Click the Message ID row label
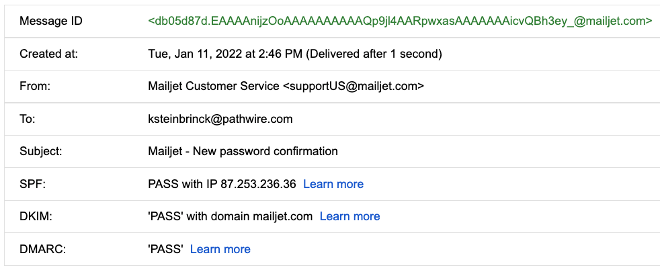The height and width of the screenshot is (276, 660). pos(51,21)
